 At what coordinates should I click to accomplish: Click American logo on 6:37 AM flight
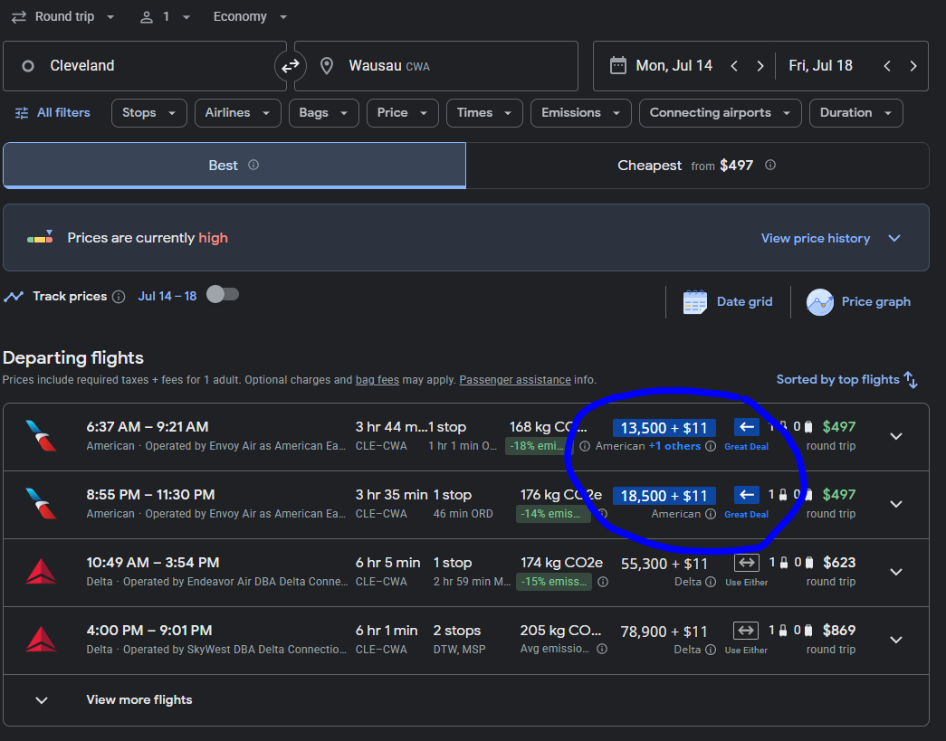coord(42,436)
